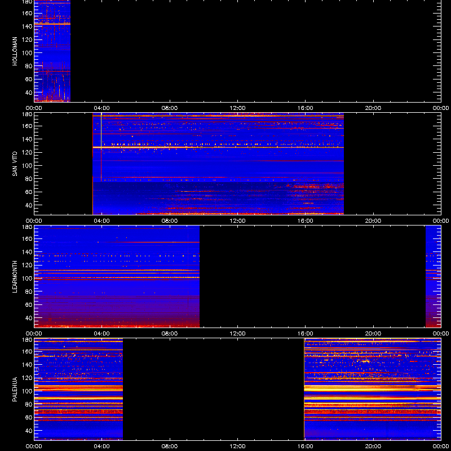Click 40 frequency label on Palehua axis
Screen dimensions: 451x451
(x=29, y=431)
